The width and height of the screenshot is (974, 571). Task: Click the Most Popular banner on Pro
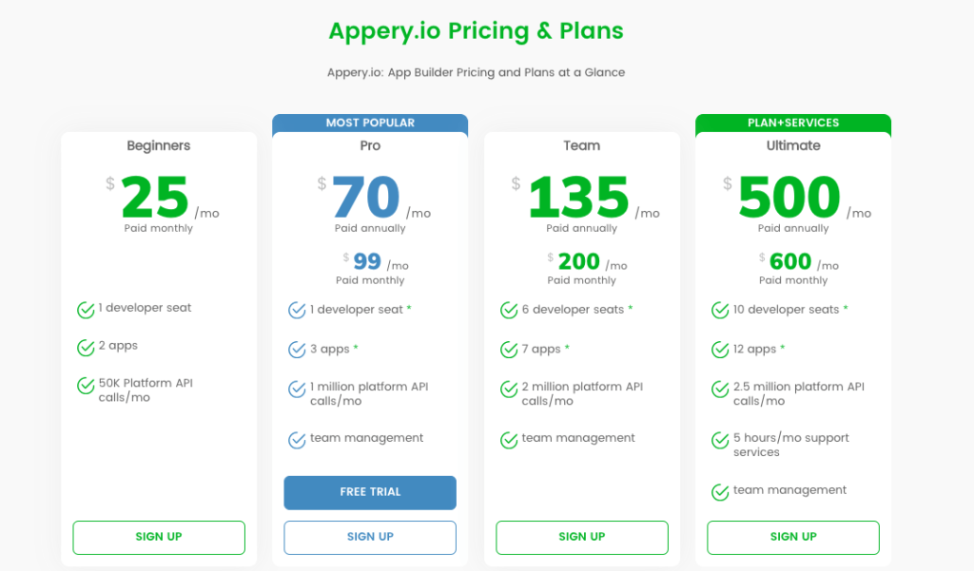[370, 123]
